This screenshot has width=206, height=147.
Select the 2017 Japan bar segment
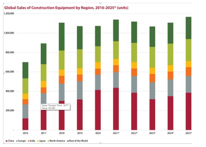click(x=44, y=84)
